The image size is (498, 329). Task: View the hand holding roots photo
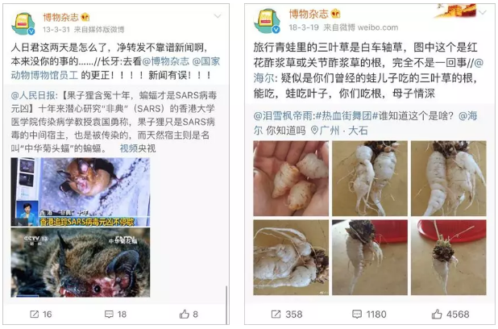click(x=291, y=178)
